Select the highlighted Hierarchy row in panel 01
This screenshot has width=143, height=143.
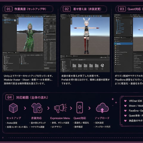point(9,20)
